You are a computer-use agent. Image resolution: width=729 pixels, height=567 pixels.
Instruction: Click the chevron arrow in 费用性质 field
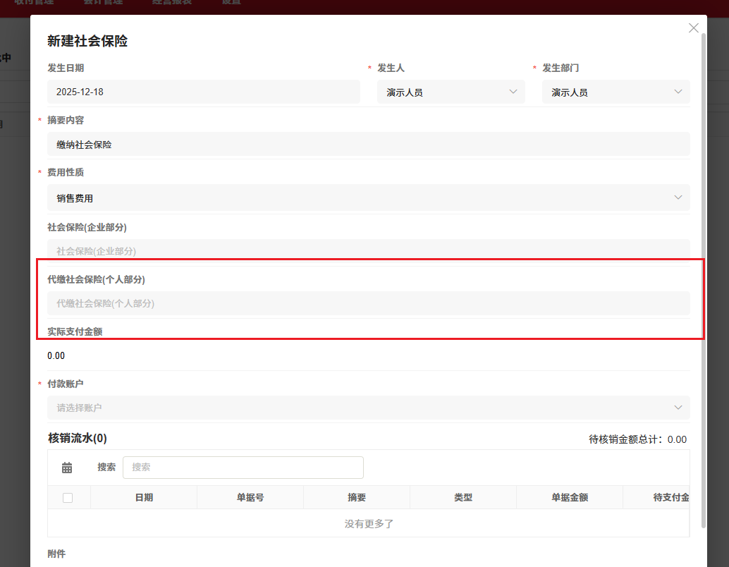point(678,197)
